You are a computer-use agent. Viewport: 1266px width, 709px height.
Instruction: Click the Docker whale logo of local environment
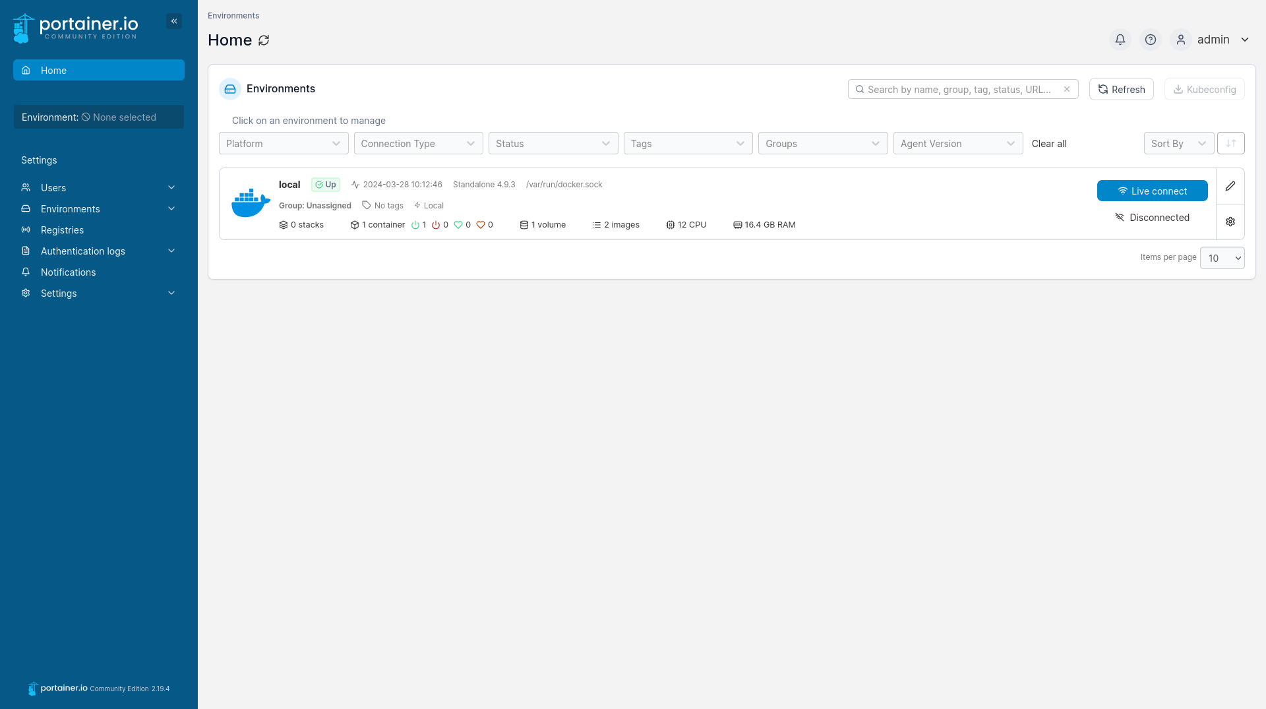click(x=251, y=203)
